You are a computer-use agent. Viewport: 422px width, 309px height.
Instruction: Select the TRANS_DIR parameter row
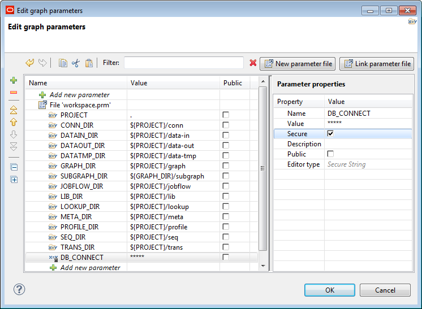(141, 247)
